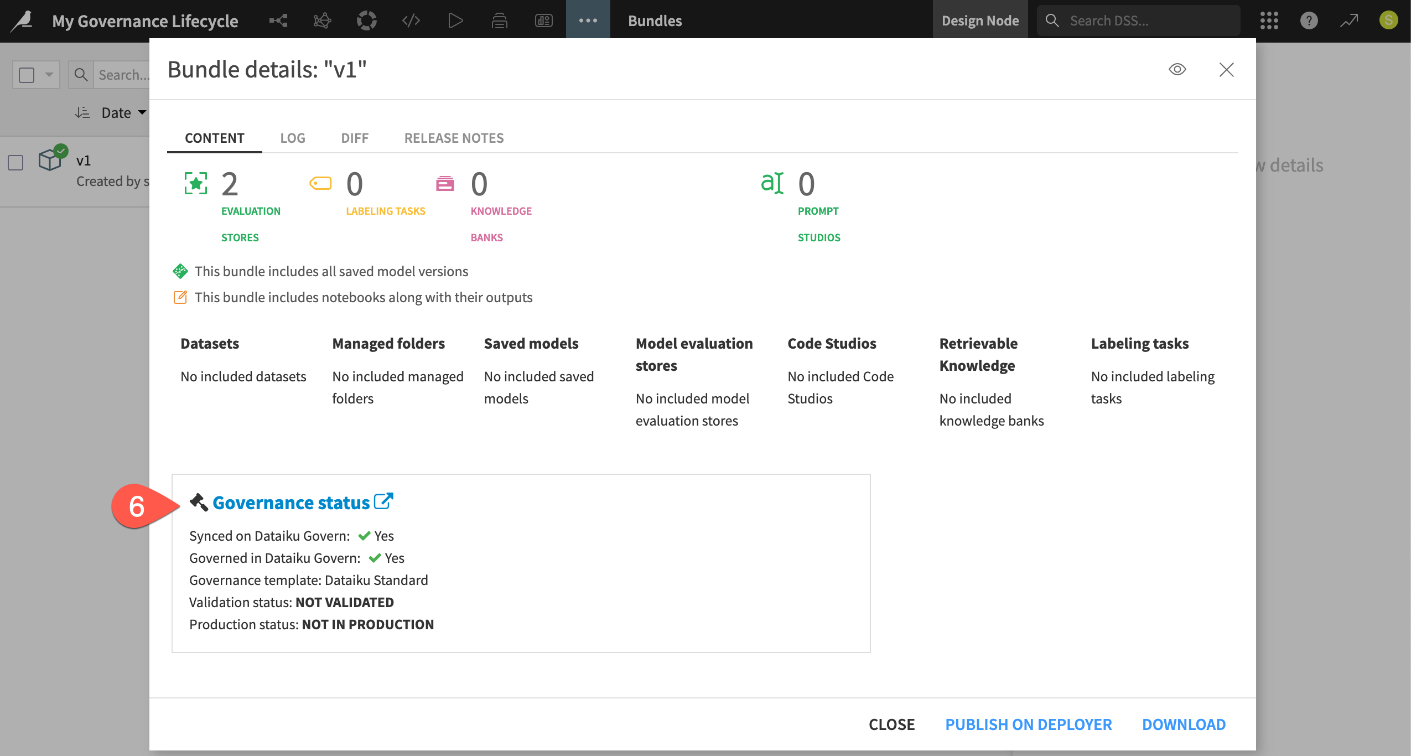Open the code notebooks icon
1411x756 pixels.
tap(411, 21)
